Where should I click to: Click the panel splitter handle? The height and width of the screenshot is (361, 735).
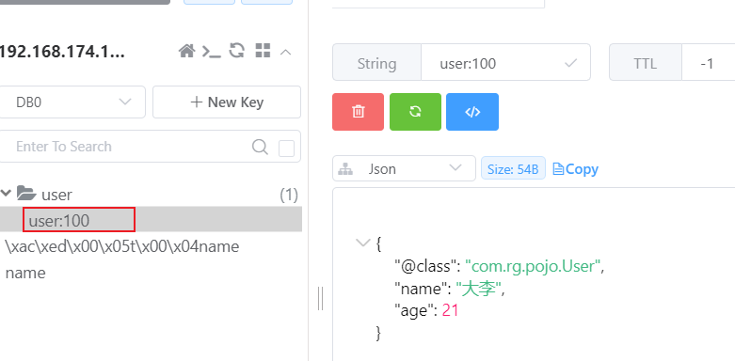click(x=320, y=299)
